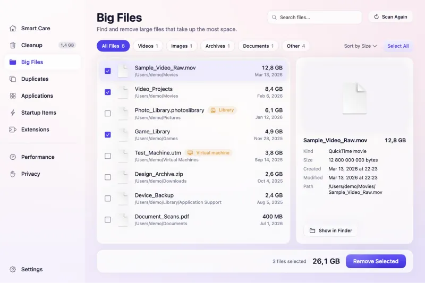
Task: Uncheck the Game_Library checkbox
Action: (108, 134)
